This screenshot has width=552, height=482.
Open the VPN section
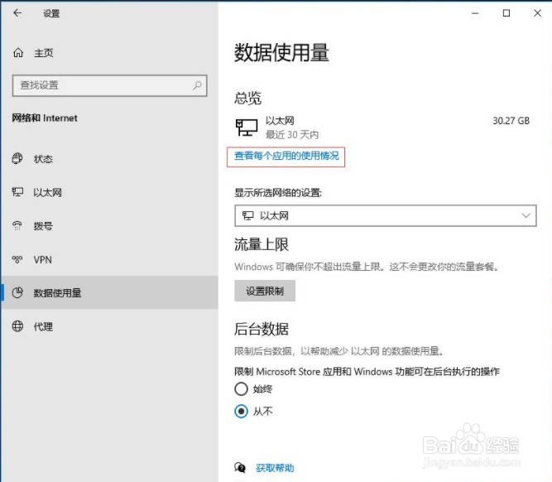pyautogui.click(x=109, y=259)
